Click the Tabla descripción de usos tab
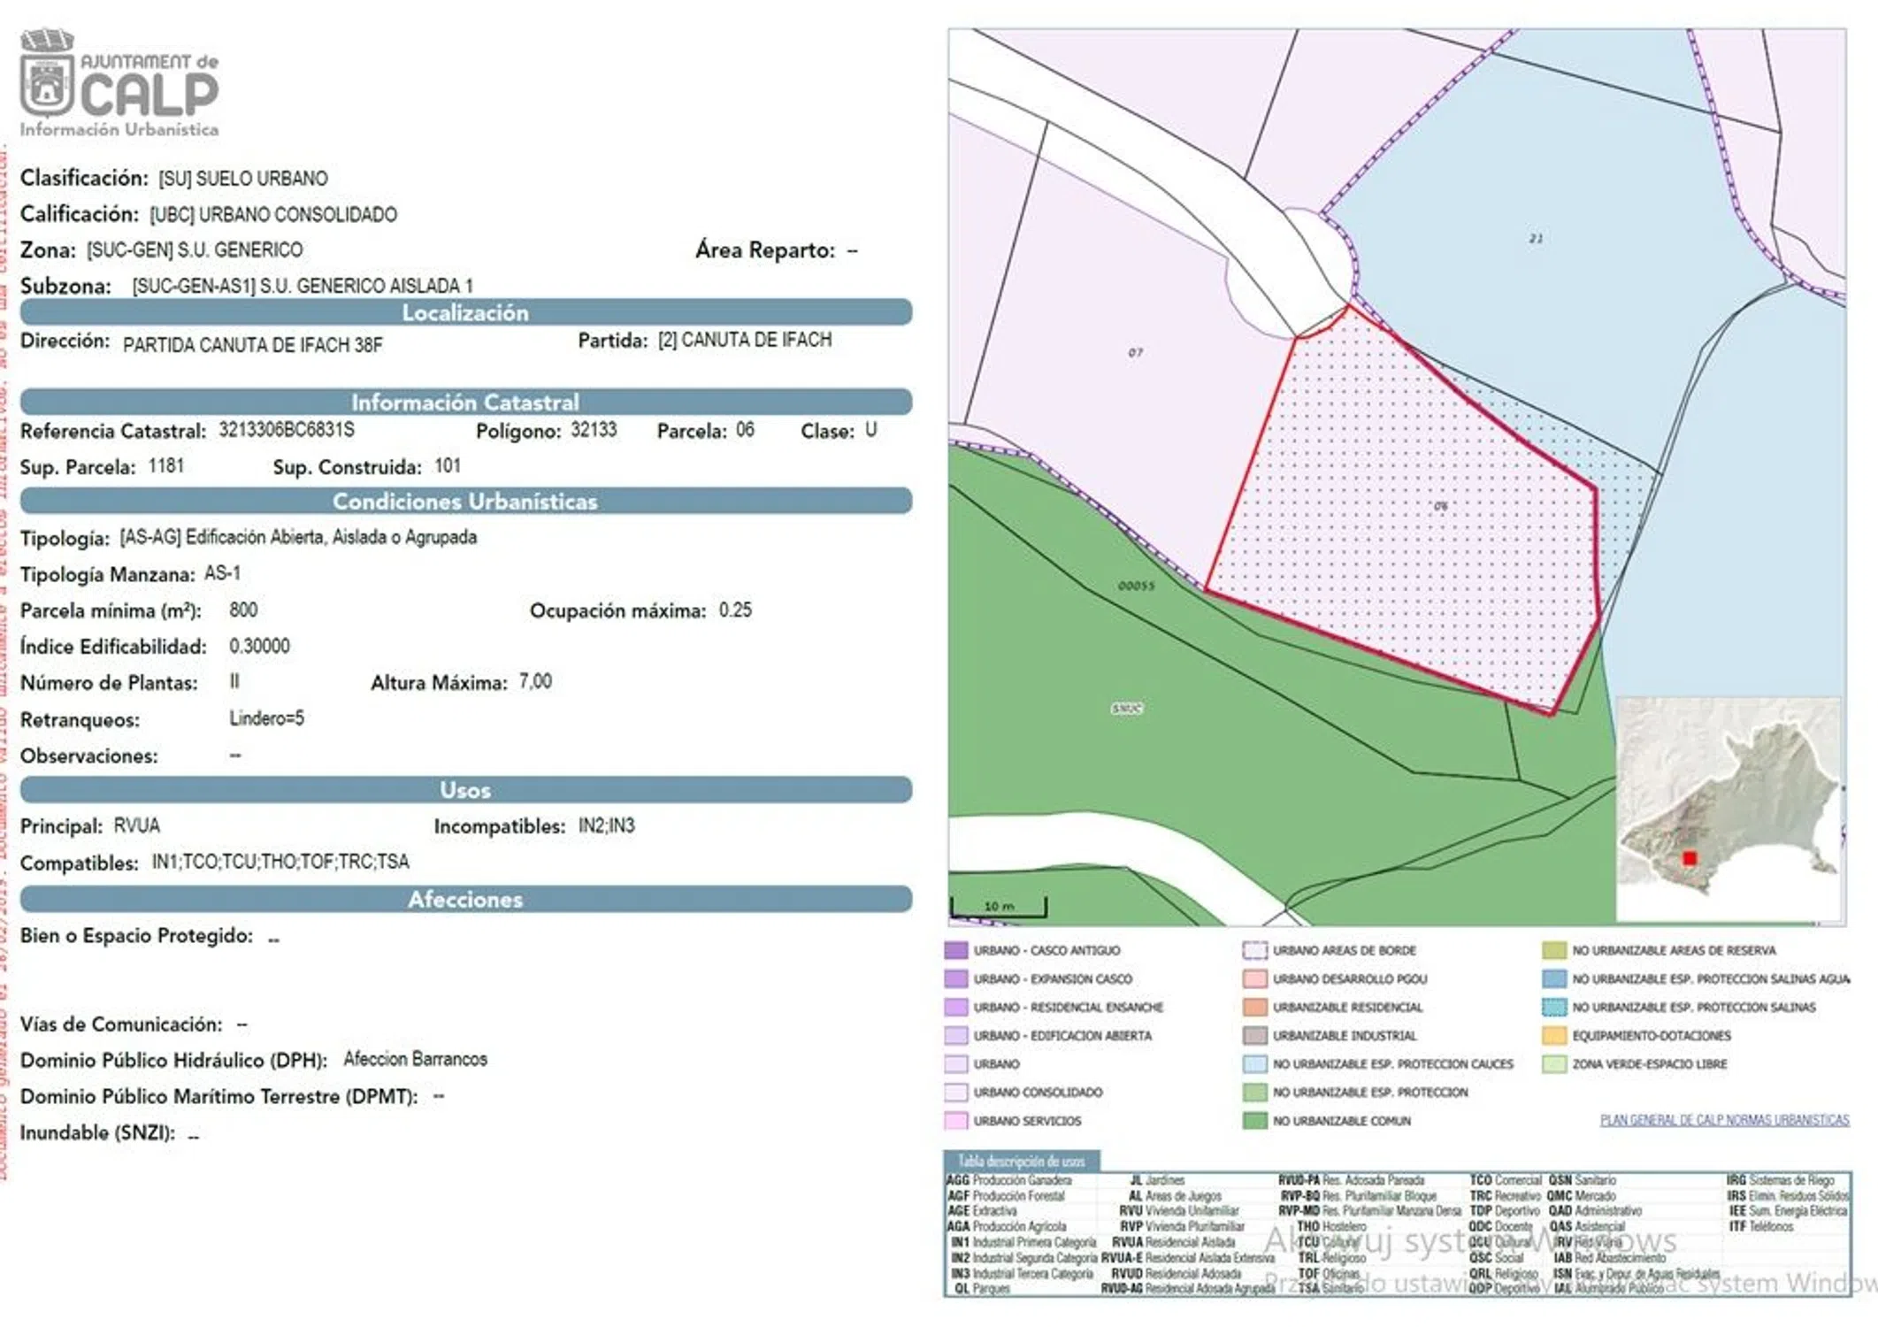The image size is (1878, 1327). pos(1021,1161)
